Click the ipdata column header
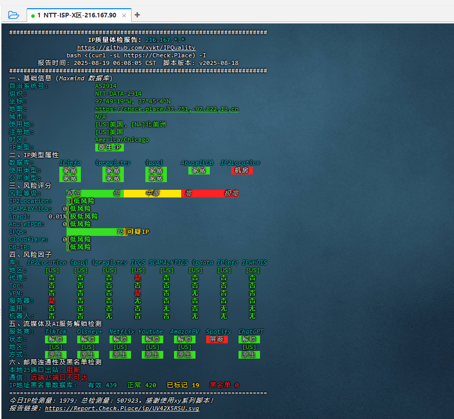Image resolution: width=454 pixels, height=419 pixels. pyautogui.click(x=202, y=262)
